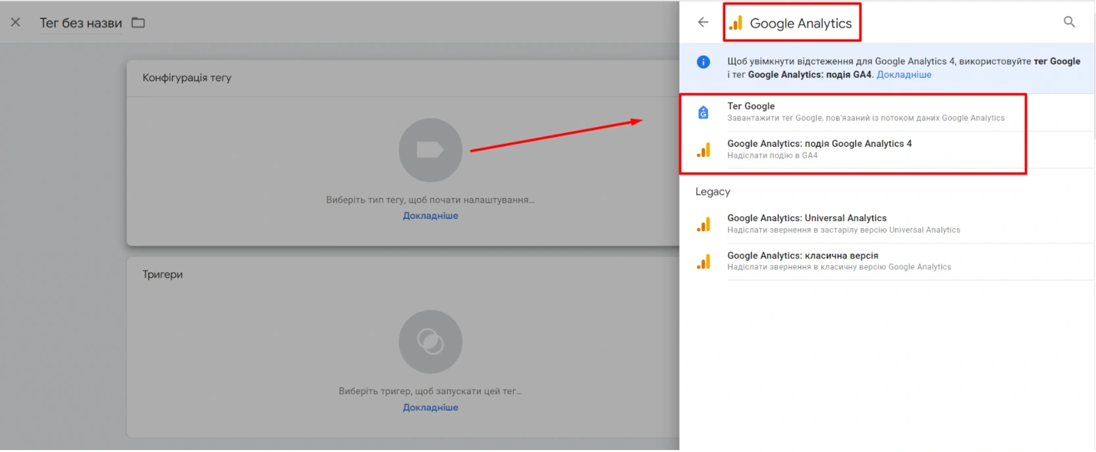Click the GA4 event bar-chart icon
Screen dimensions: 1096x452
tap(703, 150)
